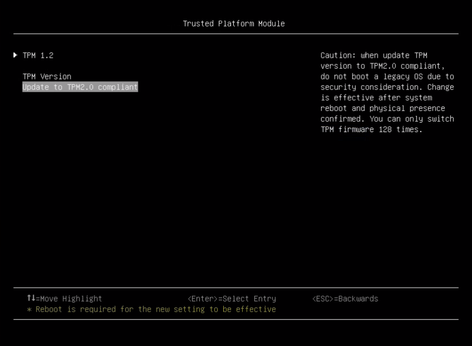Click the Reboot is required notice
Image resolution: width=472 pixels, height=346 pixels.
pyautogui.click(x=152, y=309)
